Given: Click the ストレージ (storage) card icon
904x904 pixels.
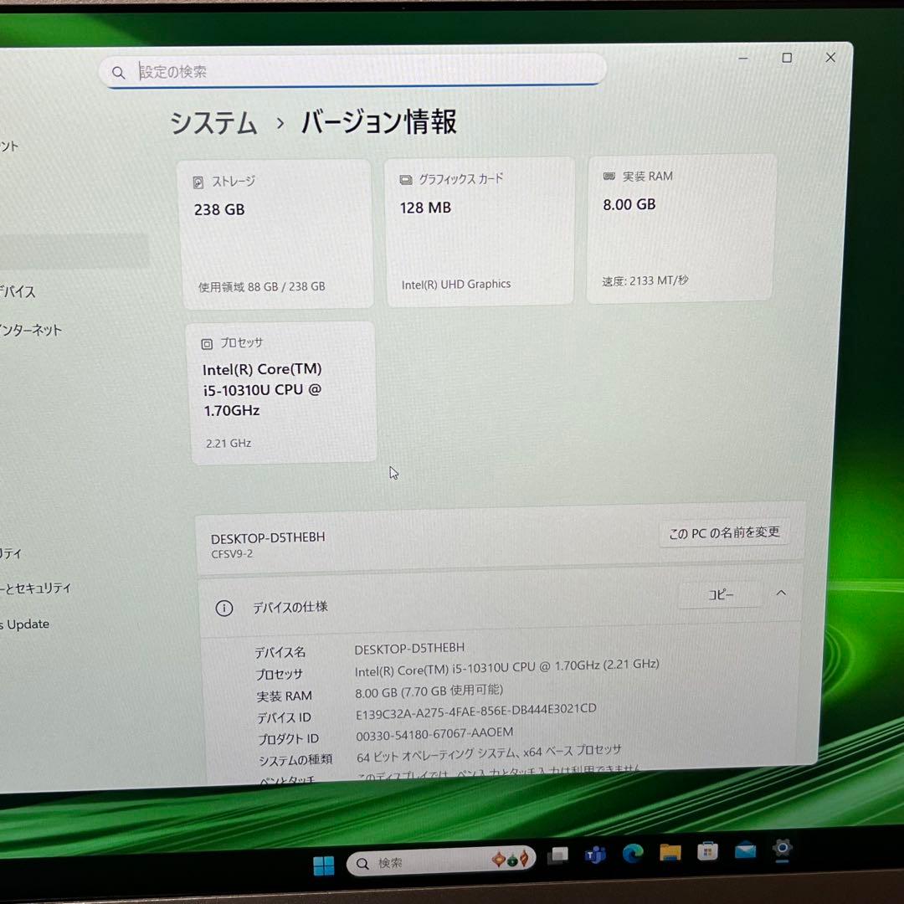Looking at the screenshot, I should click(x=198, y=181).
